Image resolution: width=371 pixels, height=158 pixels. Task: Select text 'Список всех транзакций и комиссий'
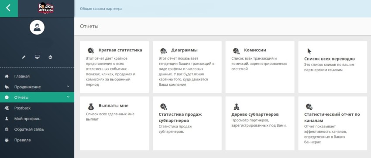point(259,64)
